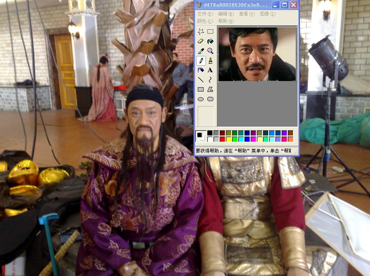The image size is (370, 276).
Task: Activate the Text tool (letter A)
Action: (x=210, y=70)
